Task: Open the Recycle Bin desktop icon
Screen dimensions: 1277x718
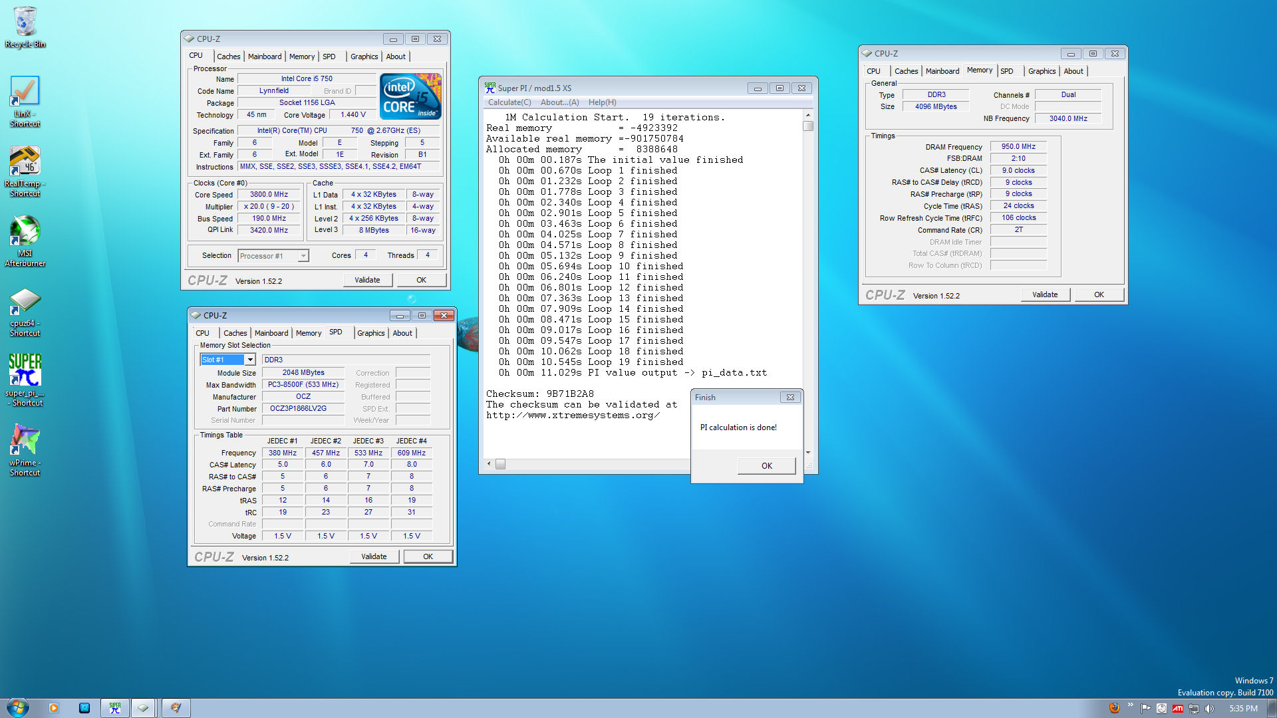Action: pos(25,27)
